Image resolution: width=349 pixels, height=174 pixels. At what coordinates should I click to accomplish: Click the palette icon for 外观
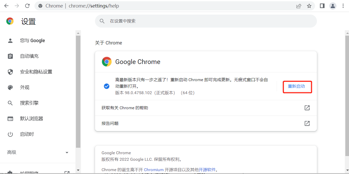point(10,87)
